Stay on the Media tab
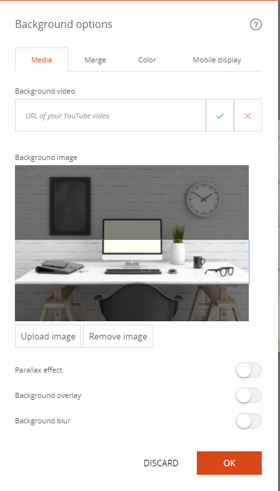 42,59
